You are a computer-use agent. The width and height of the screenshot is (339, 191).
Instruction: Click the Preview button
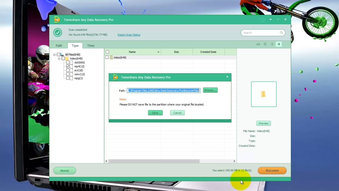click(x=264, y=123)
